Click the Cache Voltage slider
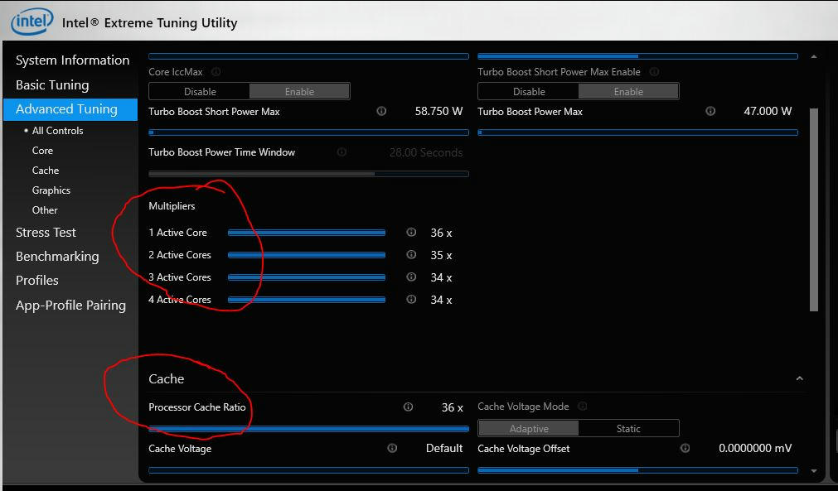This screenshot has height=491, width=838. click(309, 470)
